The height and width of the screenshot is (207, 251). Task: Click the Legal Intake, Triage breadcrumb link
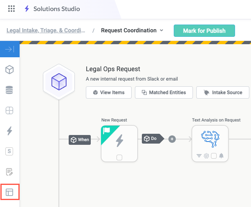coord(46,30)
